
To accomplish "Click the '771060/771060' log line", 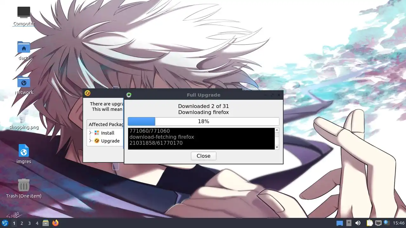I will [x=149, y=131].
